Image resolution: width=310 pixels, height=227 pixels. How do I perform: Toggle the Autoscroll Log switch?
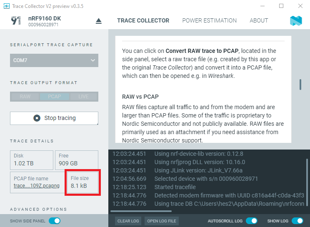[252, 221]
